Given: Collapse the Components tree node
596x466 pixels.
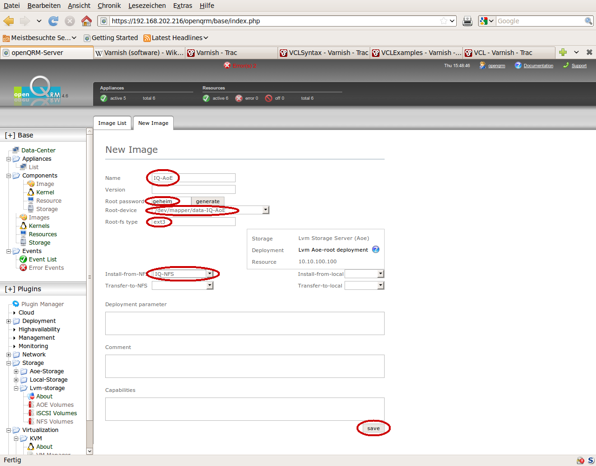Looking at the screenshot, I should (8, 176).
